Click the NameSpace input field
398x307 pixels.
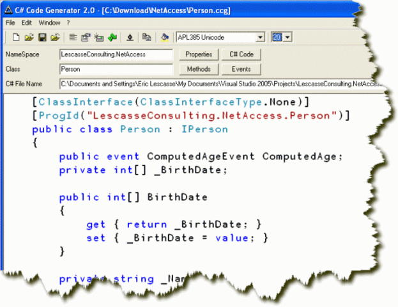coord(116,54)
